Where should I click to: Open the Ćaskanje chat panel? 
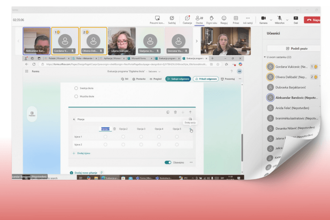point(187,19)
